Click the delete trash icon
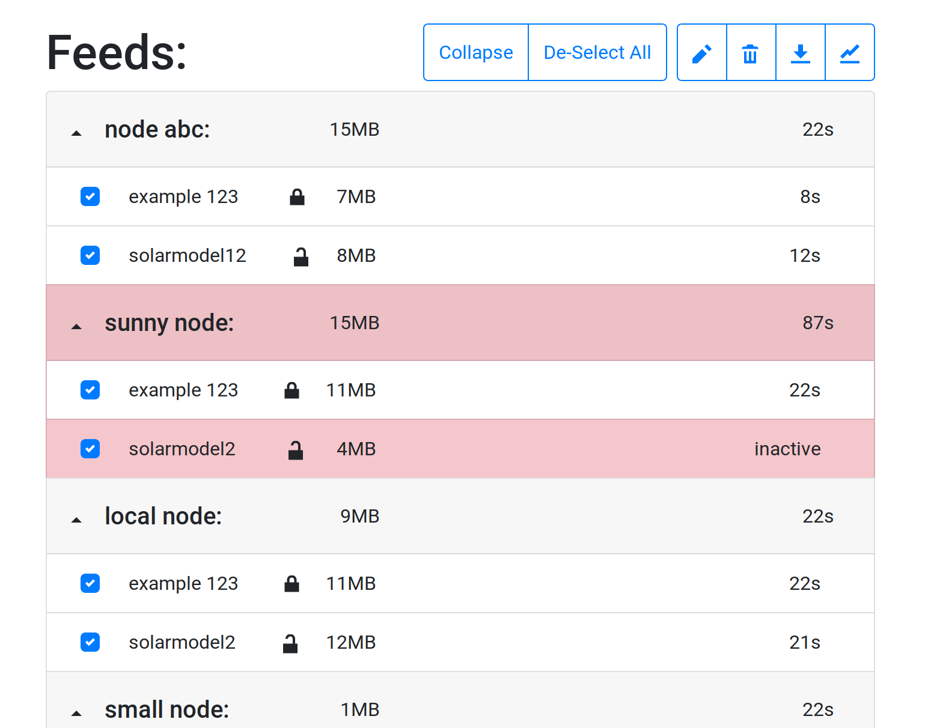928x728 pixels. [x=751, y=52]
